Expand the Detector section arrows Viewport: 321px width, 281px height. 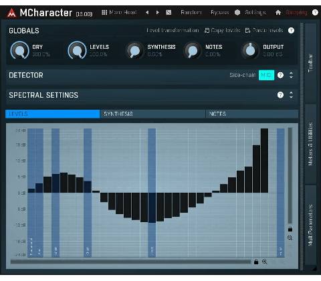point(291,75)
